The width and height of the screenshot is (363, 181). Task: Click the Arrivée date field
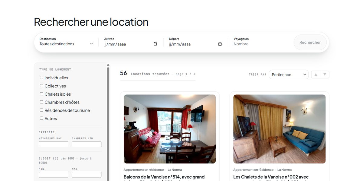(x=131, y=44)
